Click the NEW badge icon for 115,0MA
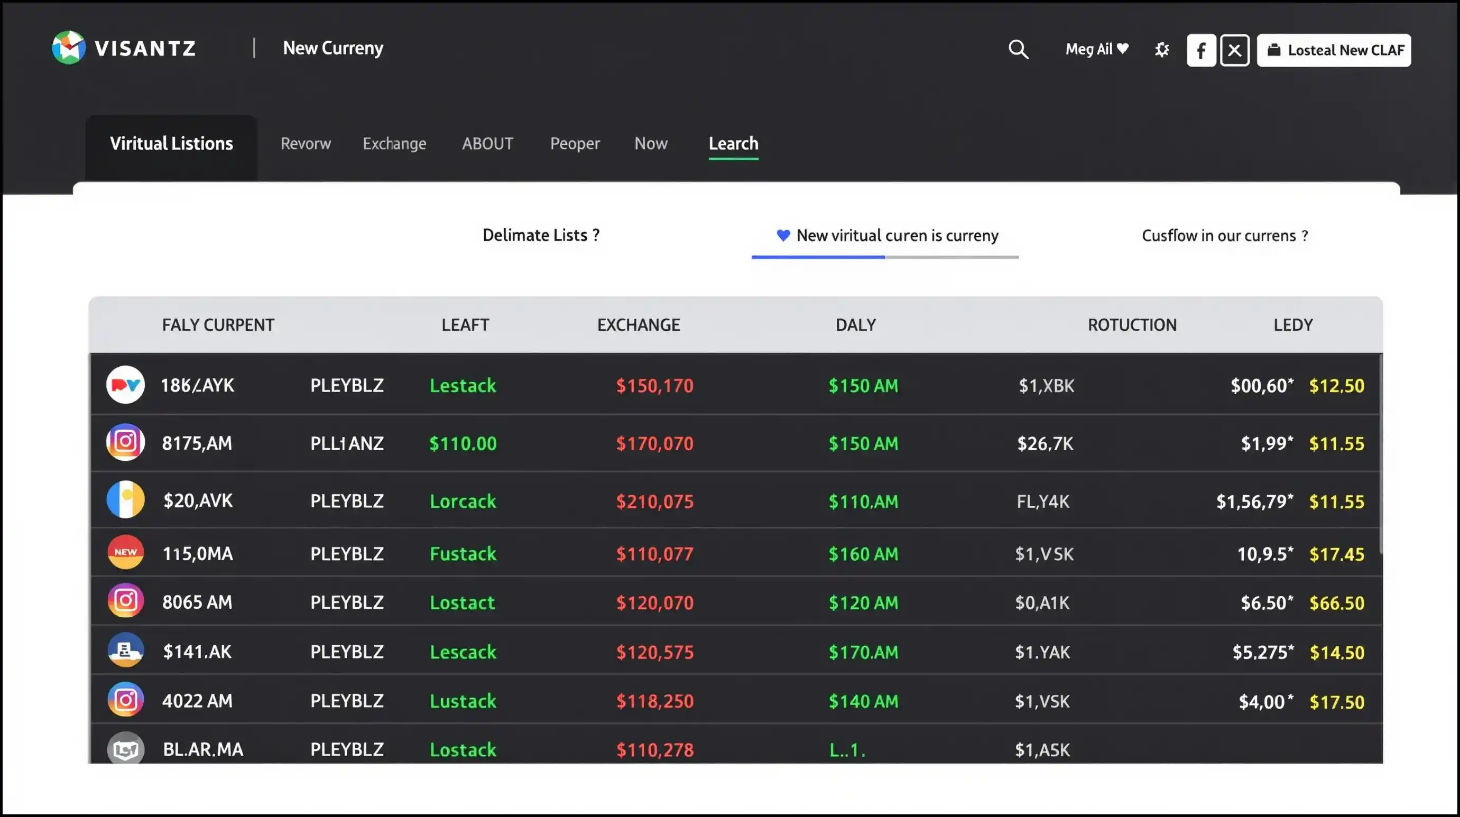Image resolution: width=1460 pixels, height=817 pixels. pyautogui.click(x=125, y=552)
